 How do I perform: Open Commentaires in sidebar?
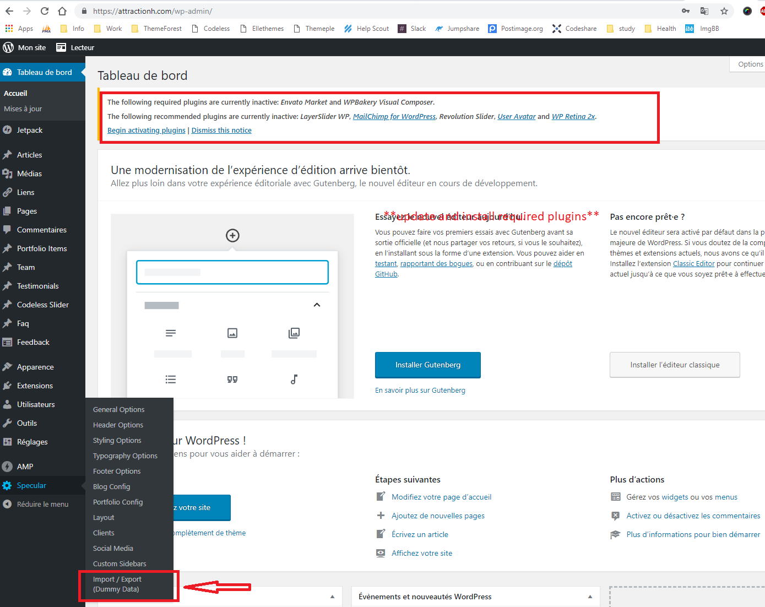point(42,230)
